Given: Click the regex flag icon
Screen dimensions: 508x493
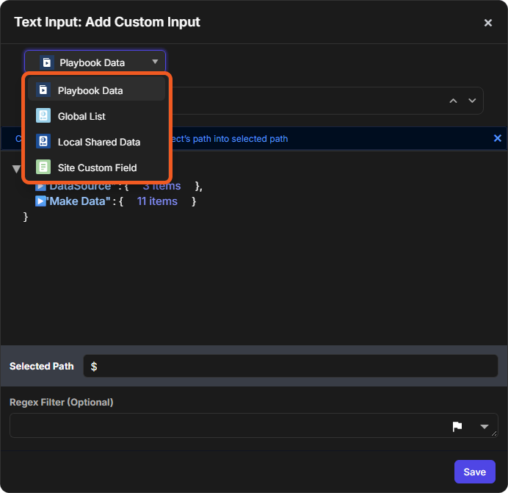Looking at the screenshot, I should [457, 427].
